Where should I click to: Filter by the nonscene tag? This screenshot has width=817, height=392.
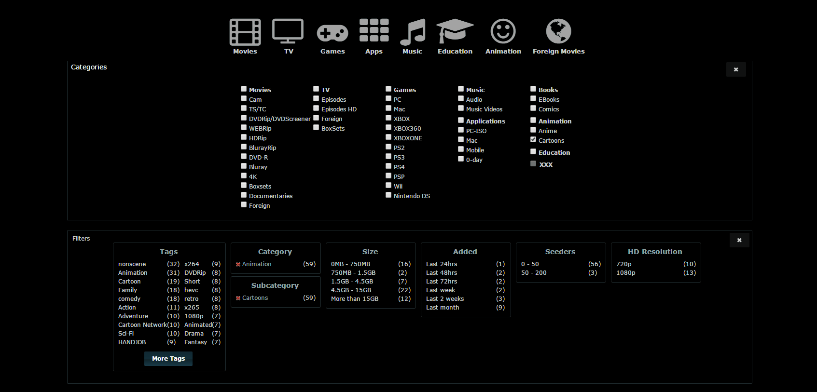point(132,264)
